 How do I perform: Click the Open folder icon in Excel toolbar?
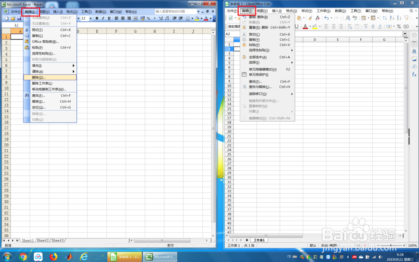13,18
